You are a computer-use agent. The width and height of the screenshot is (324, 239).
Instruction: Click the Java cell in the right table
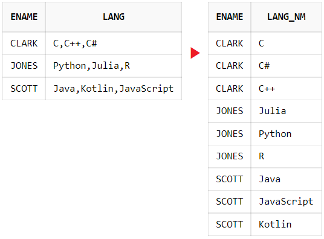point(286,179)
